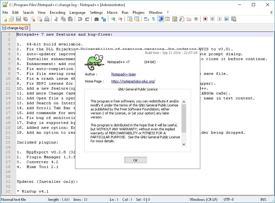Click the license text scrollbar thumb
This screenshot has width=275, height=203.
point(184,118)
